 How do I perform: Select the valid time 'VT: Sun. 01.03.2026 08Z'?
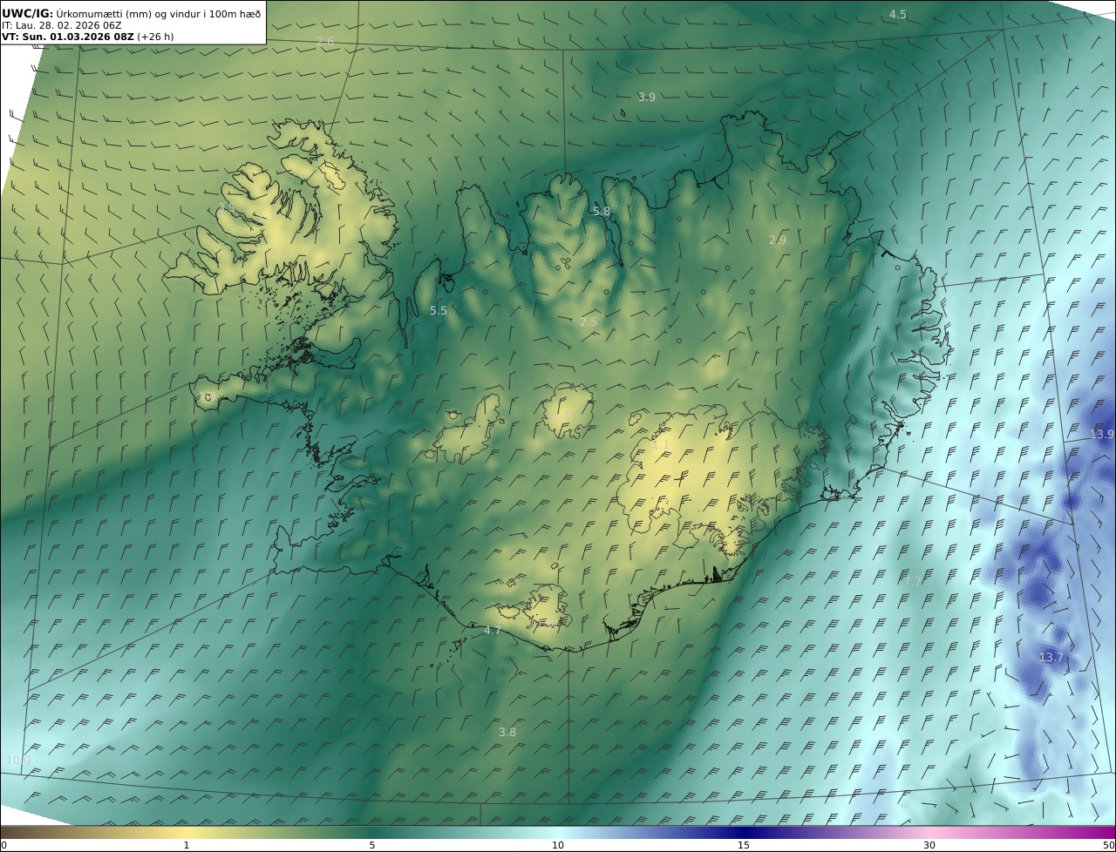(67, 37)
